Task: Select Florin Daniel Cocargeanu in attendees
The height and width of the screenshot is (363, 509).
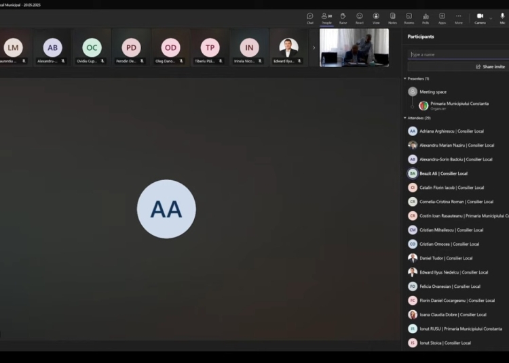Action: 455,301
